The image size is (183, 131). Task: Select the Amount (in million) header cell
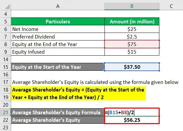132,21
